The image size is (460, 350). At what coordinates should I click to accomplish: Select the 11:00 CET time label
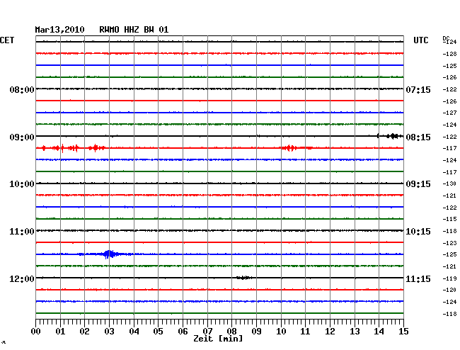click(x=22, y=232)
